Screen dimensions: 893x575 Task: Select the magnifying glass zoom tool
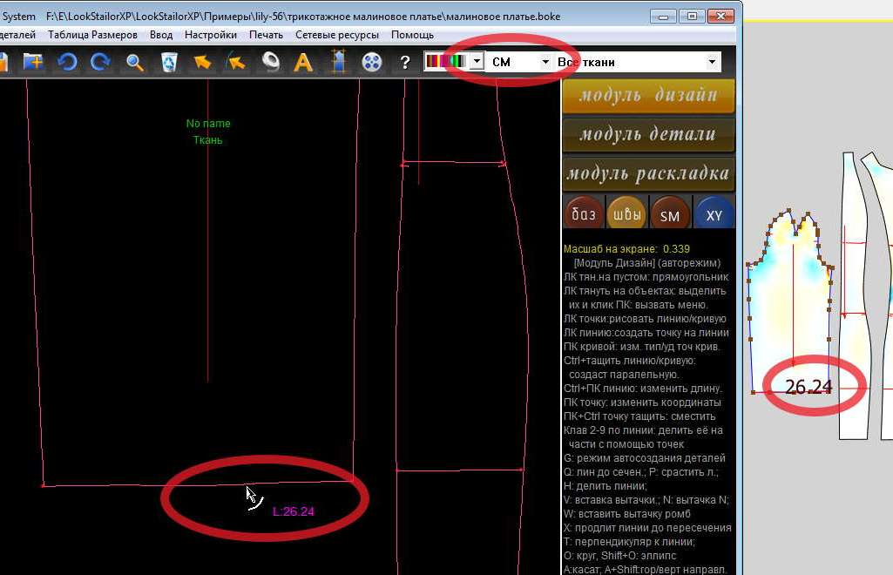pos(135,62)
